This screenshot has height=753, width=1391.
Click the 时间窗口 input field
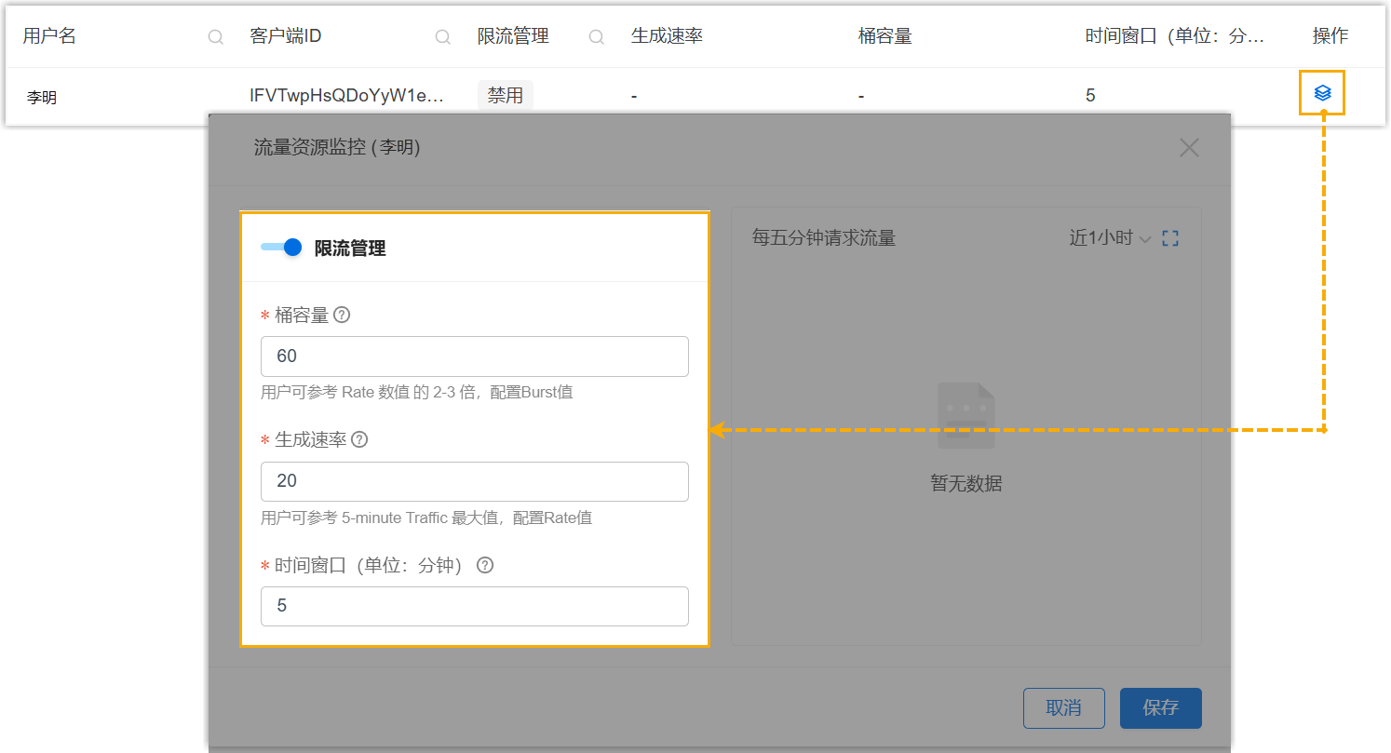[474, 606]
